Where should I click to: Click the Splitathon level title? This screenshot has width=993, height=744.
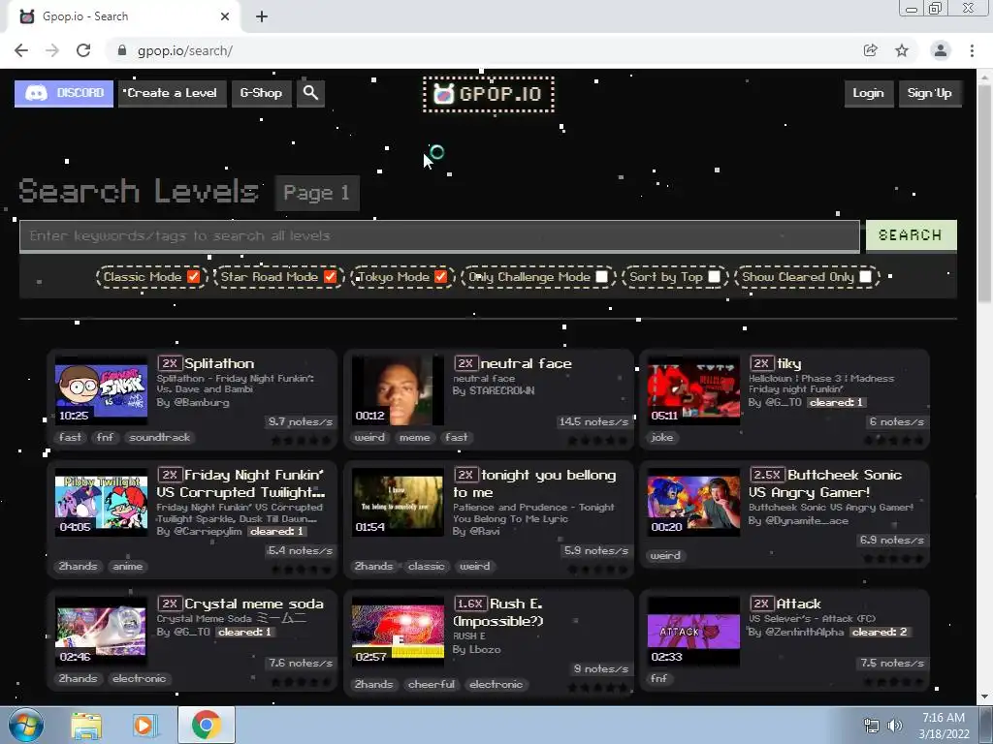219,364
